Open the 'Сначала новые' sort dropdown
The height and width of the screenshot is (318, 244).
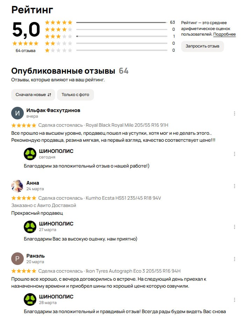tap(33, 95)
